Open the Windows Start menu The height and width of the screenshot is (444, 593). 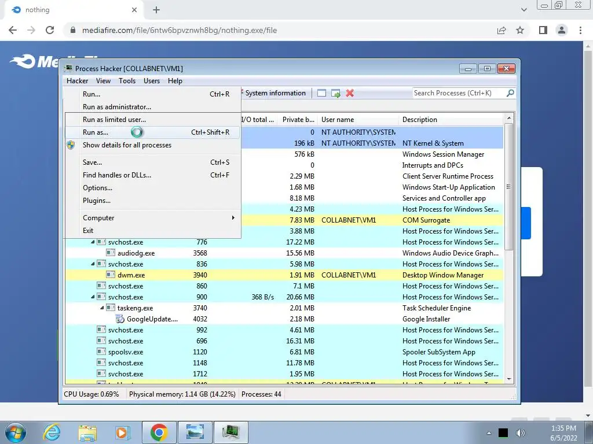[16, 432]
